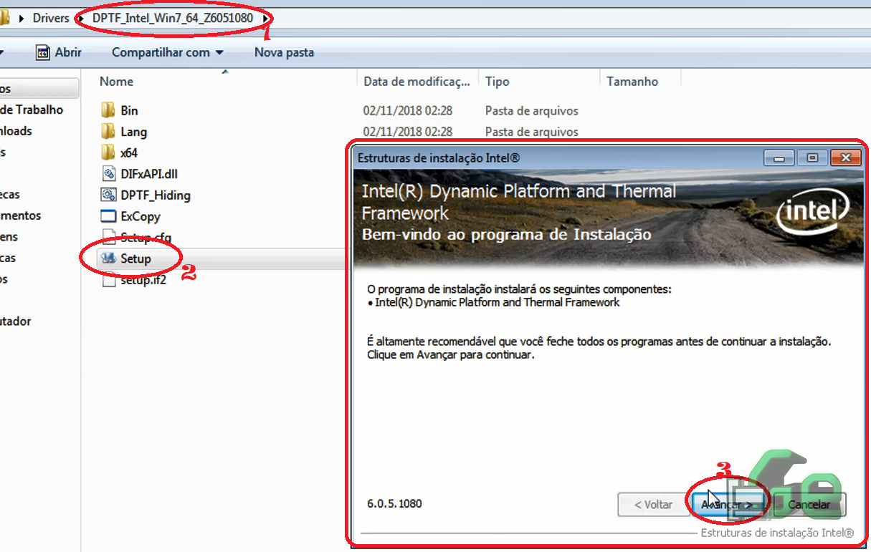Click the DPTF_Hiding file name
Viewport: 871px width, 552px height.
coord(156,195)
